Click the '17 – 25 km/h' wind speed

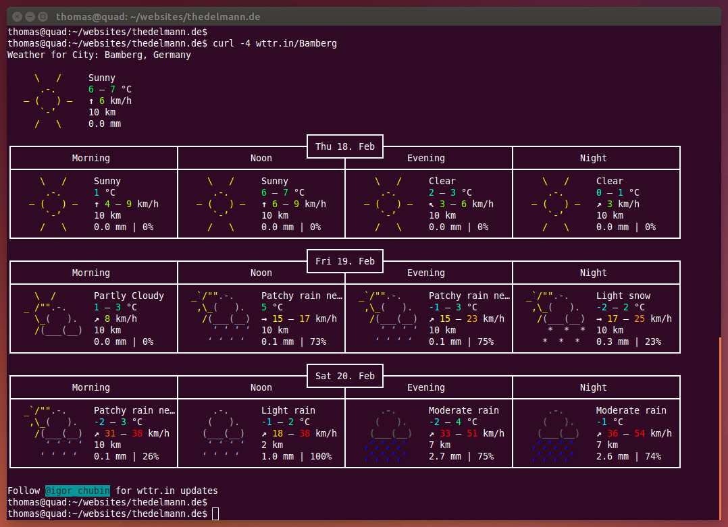(x=640, y=318)
